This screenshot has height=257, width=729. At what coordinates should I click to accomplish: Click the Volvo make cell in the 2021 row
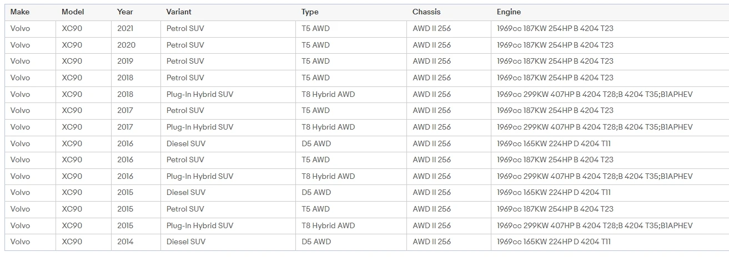(21, 29)
